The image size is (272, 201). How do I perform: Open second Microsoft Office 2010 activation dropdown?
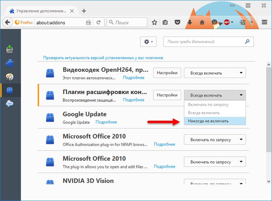[215, 162]
